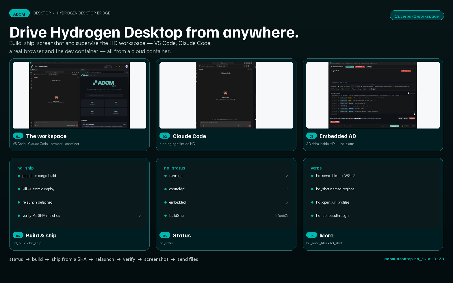
Task: Click the Build & ship card title
Action: coord(41,236)
